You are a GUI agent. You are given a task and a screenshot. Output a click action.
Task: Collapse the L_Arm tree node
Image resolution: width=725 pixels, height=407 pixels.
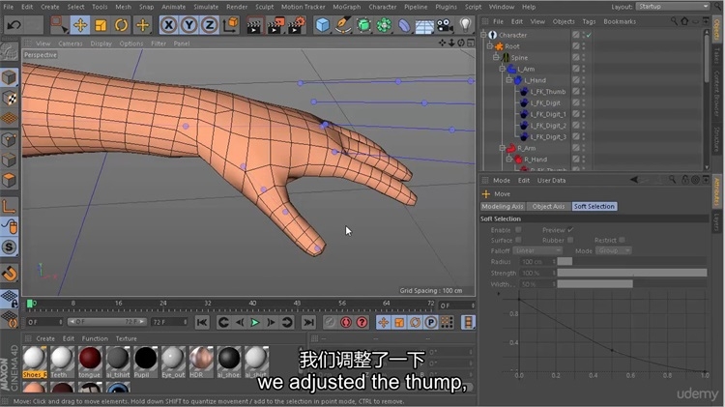(503, 70)
